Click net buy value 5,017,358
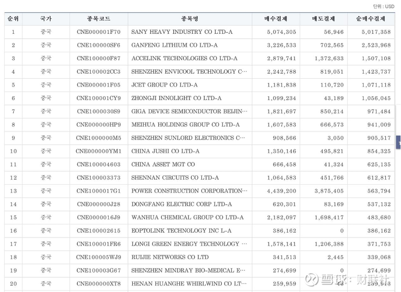Viewport: 401px width, 292px height. tap(376, 32)
